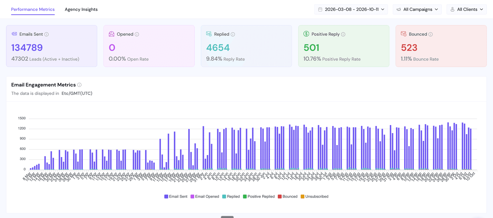Screen dimensions: 493x218
Task: Click the Positive Reply metric card
Action: [x=344, y=46]
